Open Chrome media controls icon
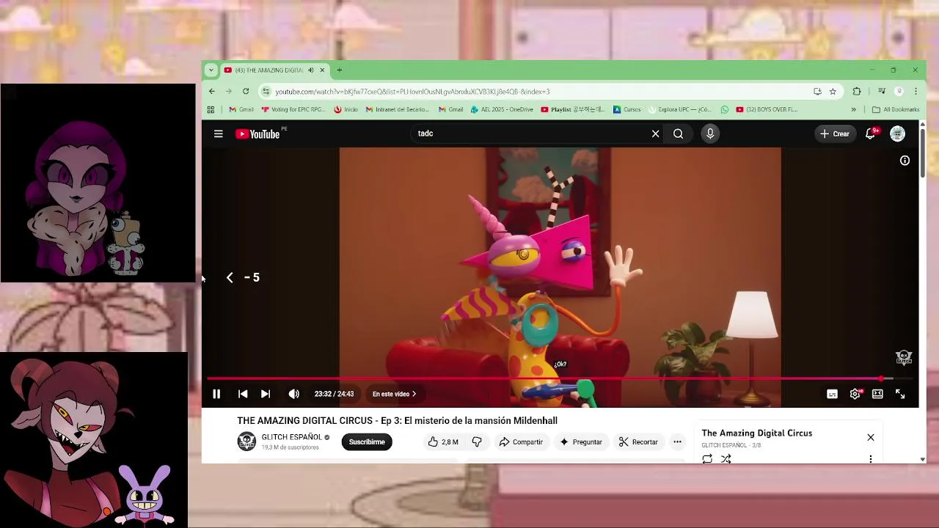 (882, 92)
